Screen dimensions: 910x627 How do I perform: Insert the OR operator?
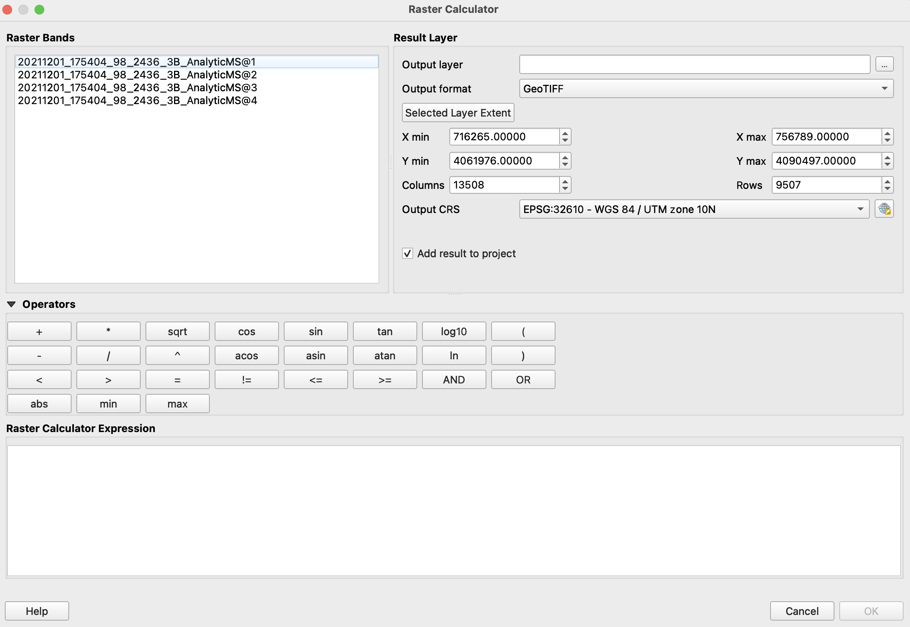click(523, 379)
